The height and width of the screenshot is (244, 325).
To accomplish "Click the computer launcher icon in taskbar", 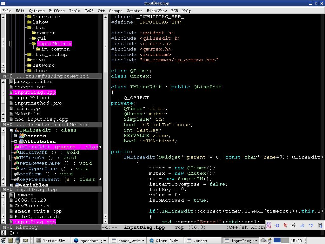I will pyautogui.click(x=17, y=241).
